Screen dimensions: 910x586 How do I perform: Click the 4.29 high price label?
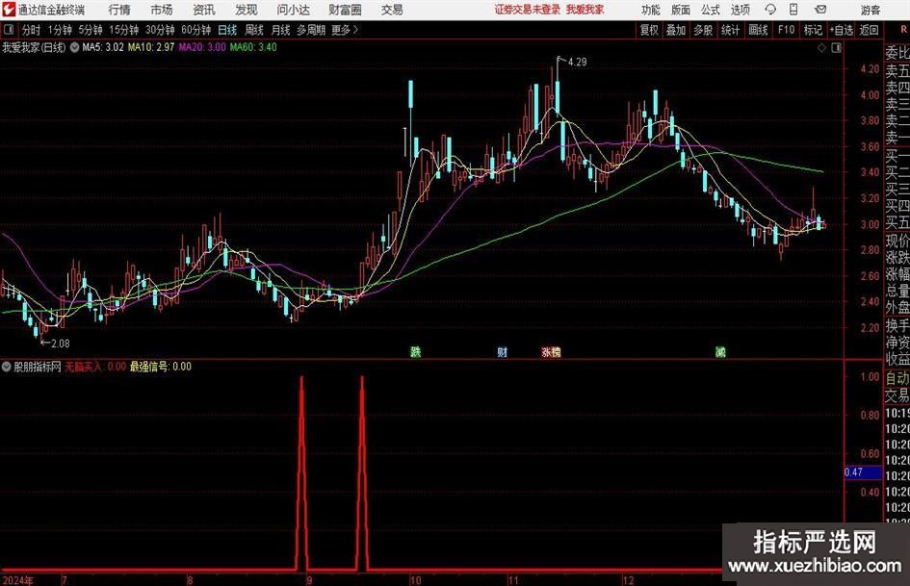[x=578, y=63]
